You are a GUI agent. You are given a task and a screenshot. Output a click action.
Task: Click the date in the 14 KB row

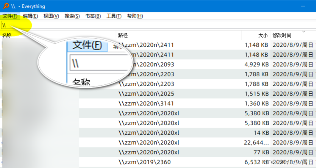click(x=293, y=133)
